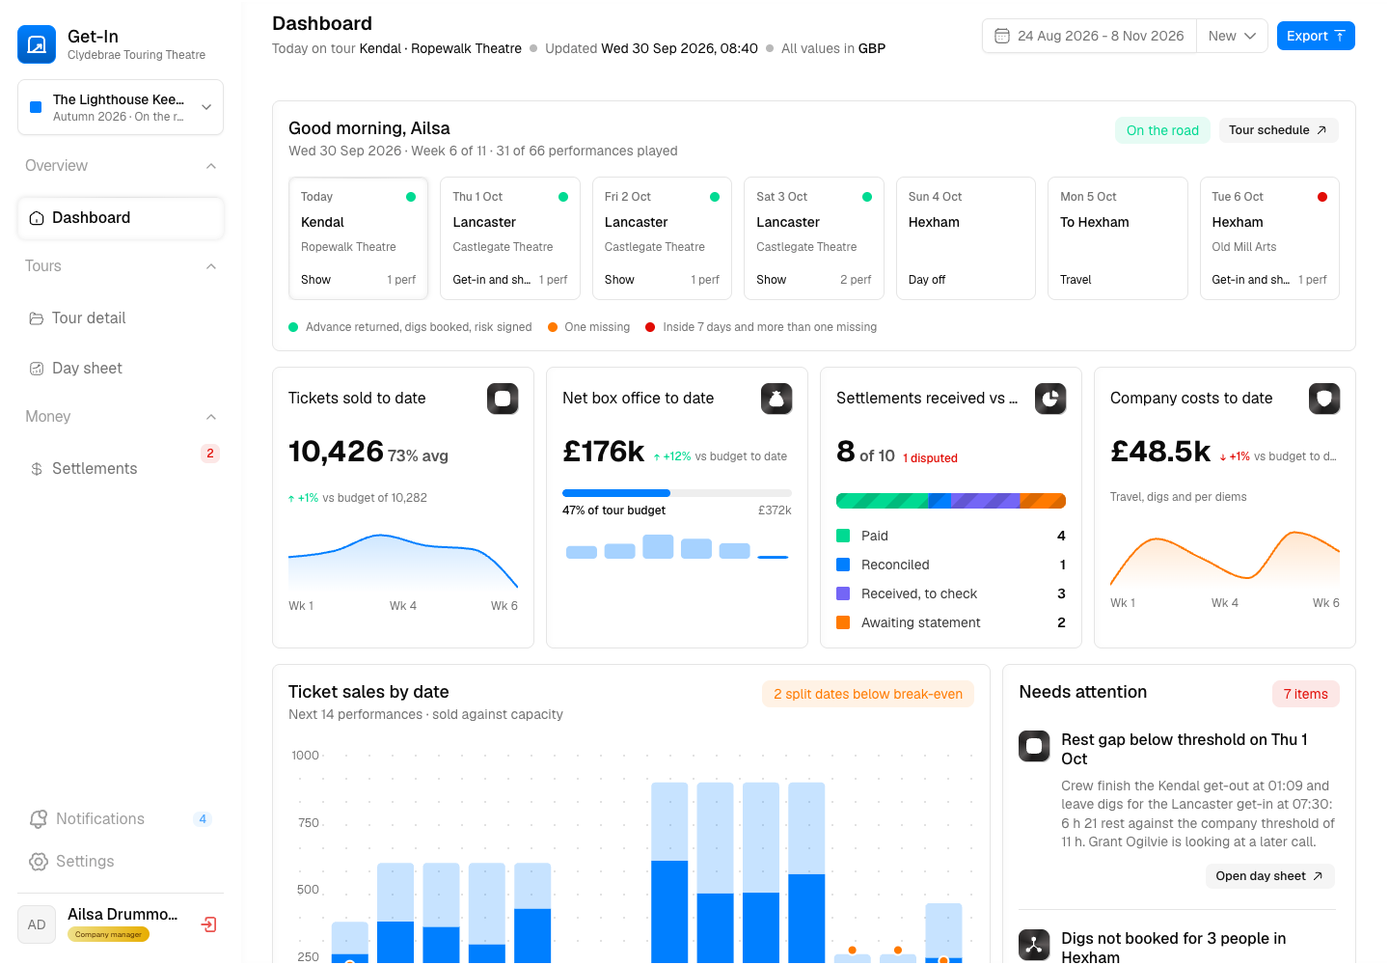The width and height of the screenshot is (1389, 965).
Task: Collapse the Money section
Action: click(x=211, y=417)
